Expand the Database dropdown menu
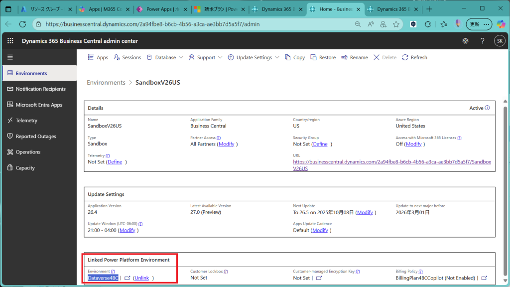Image resolution: width=510 pixels, height=287 pixels. click(x=165, y=57)
